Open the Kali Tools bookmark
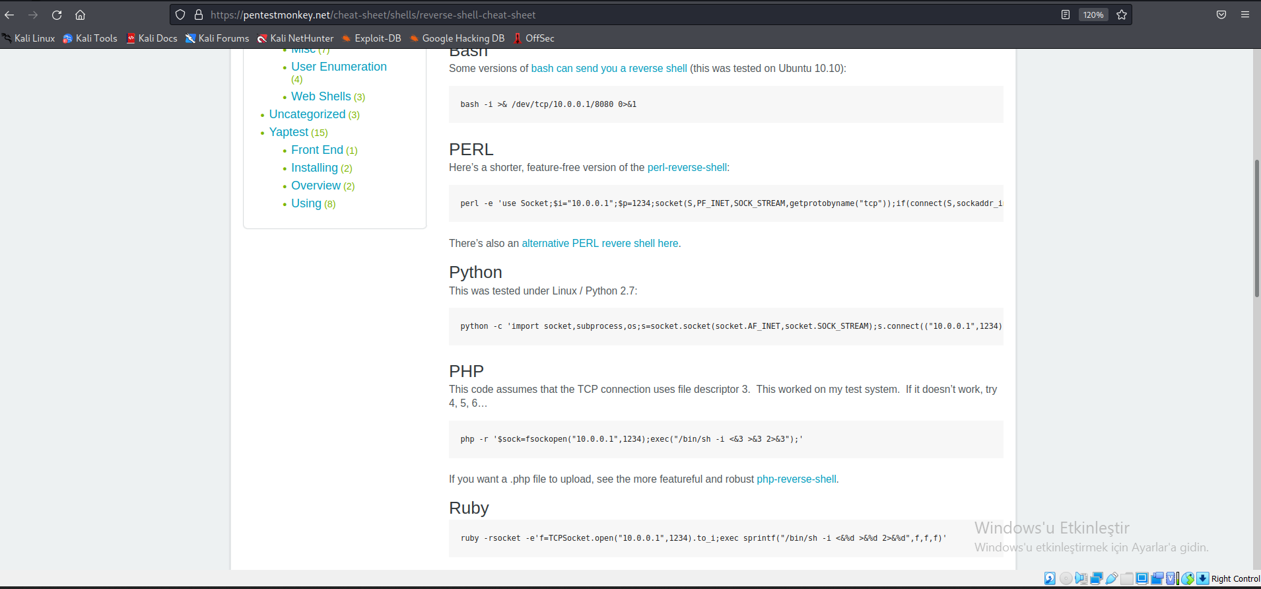This screenshot has width=1261, height=589. [x=90, y=38]
